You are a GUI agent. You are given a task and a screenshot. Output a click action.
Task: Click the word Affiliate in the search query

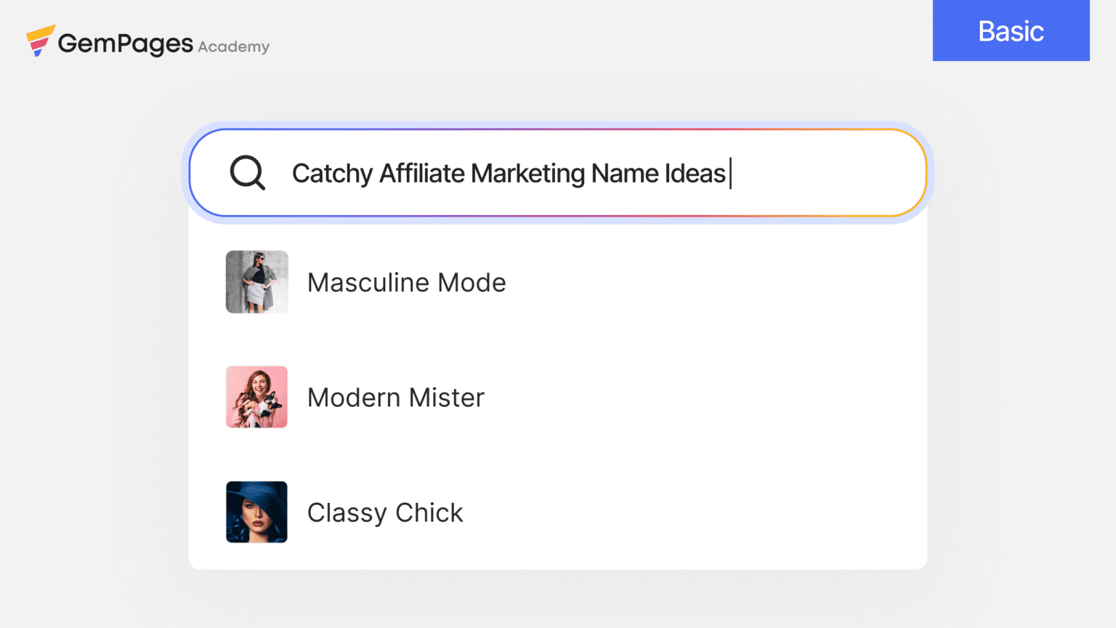pos(421,174)
